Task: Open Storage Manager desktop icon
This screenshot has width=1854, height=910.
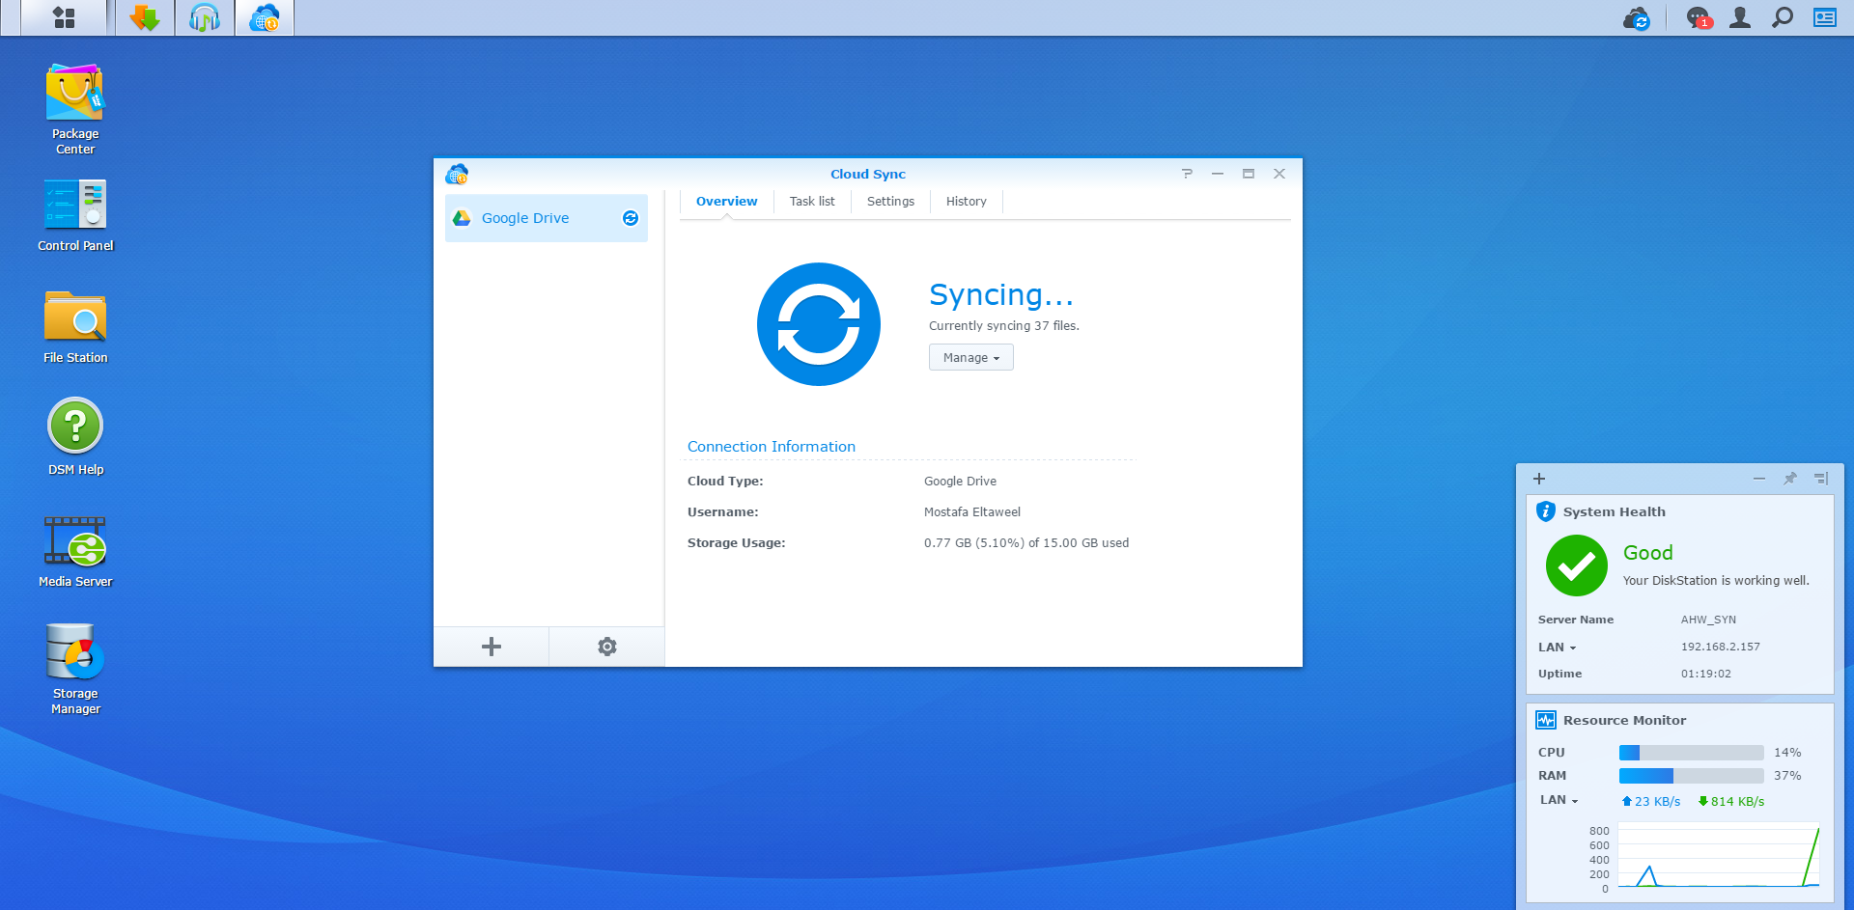Action: [x=75, y=670]
